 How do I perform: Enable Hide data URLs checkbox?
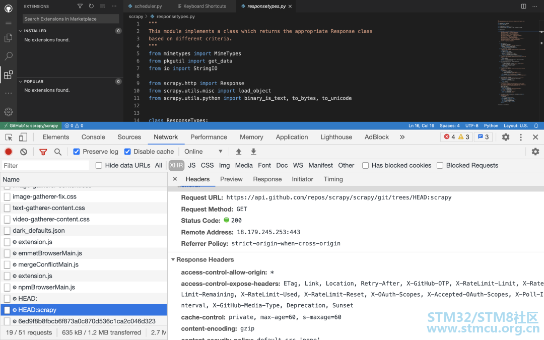pyautogui.click(x=99, y=166)
